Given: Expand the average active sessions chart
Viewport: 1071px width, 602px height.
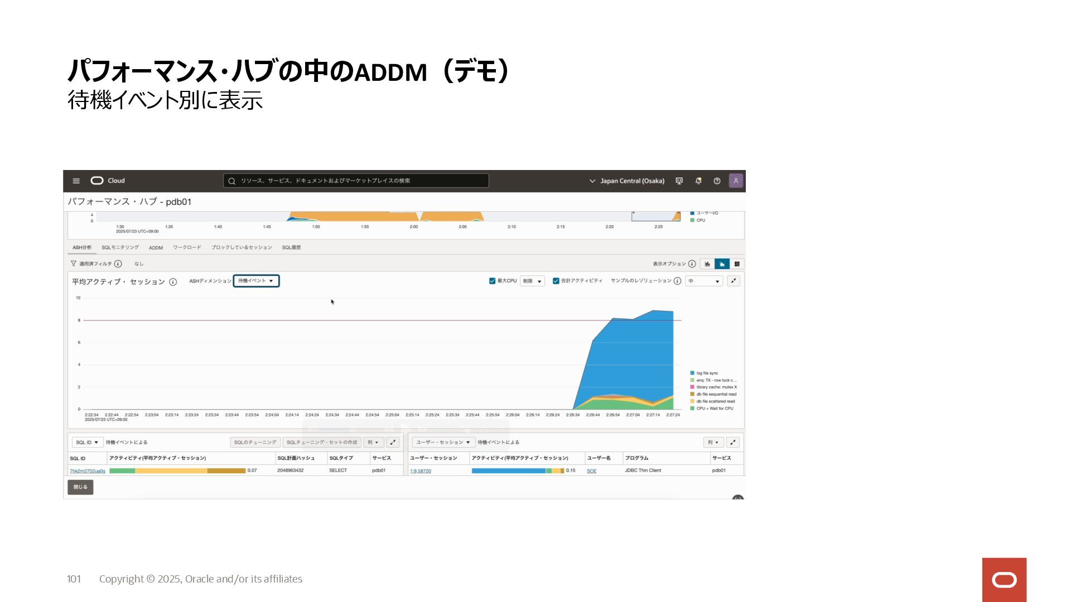Looking at the screenshot, I should click(734, 281).
